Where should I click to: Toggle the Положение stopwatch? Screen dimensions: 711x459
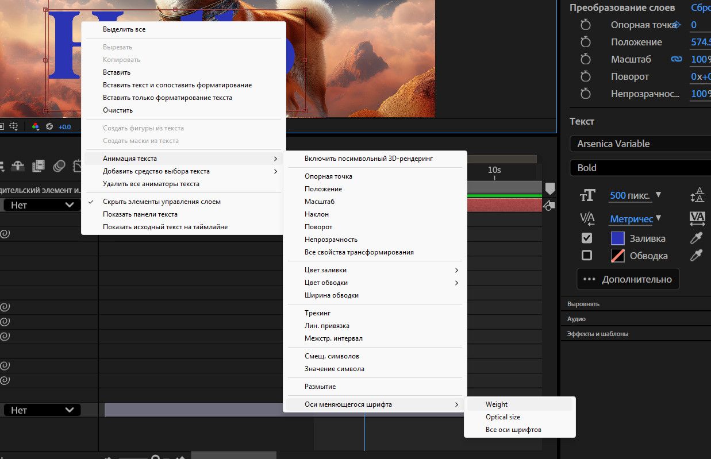(586, 42)
